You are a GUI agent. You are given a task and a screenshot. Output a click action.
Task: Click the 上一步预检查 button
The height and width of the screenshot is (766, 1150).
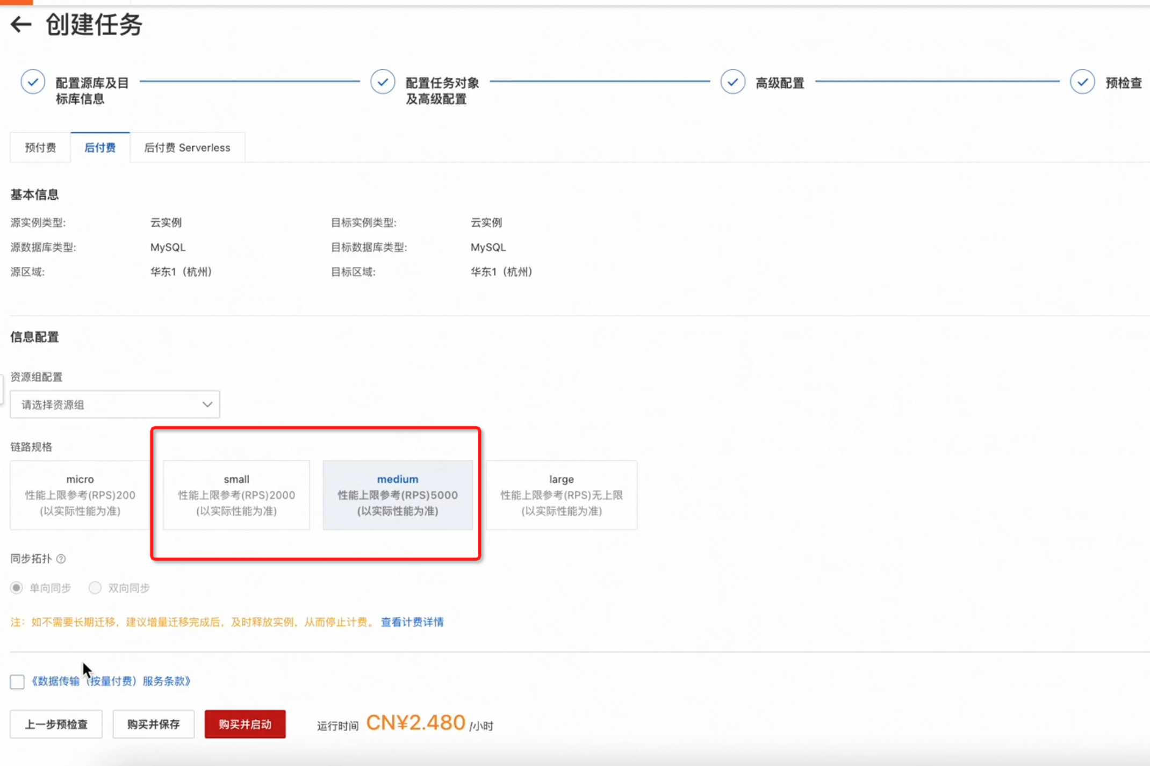(x=56, y=724)
